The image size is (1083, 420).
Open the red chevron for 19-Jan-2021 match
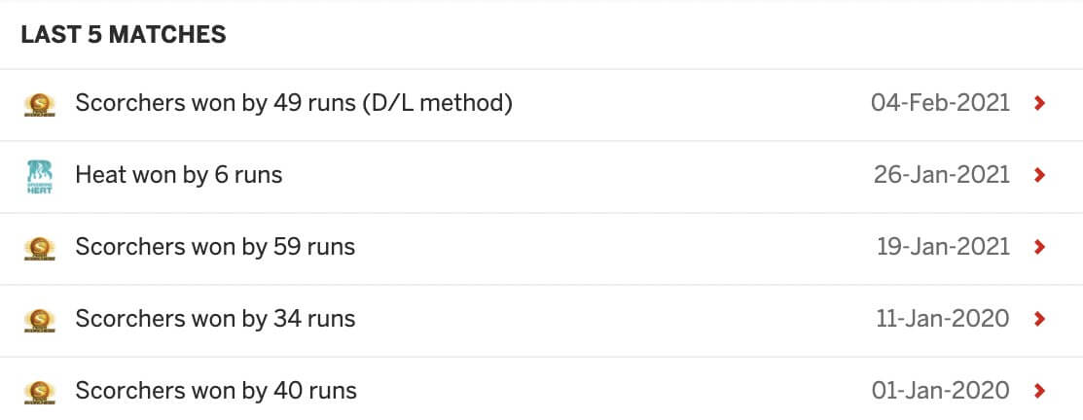(1039, 247)
